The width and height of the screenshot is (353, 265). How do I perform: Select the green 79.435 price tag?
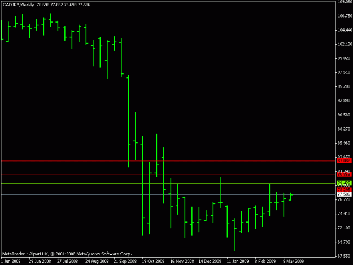(x=344, y=183)
